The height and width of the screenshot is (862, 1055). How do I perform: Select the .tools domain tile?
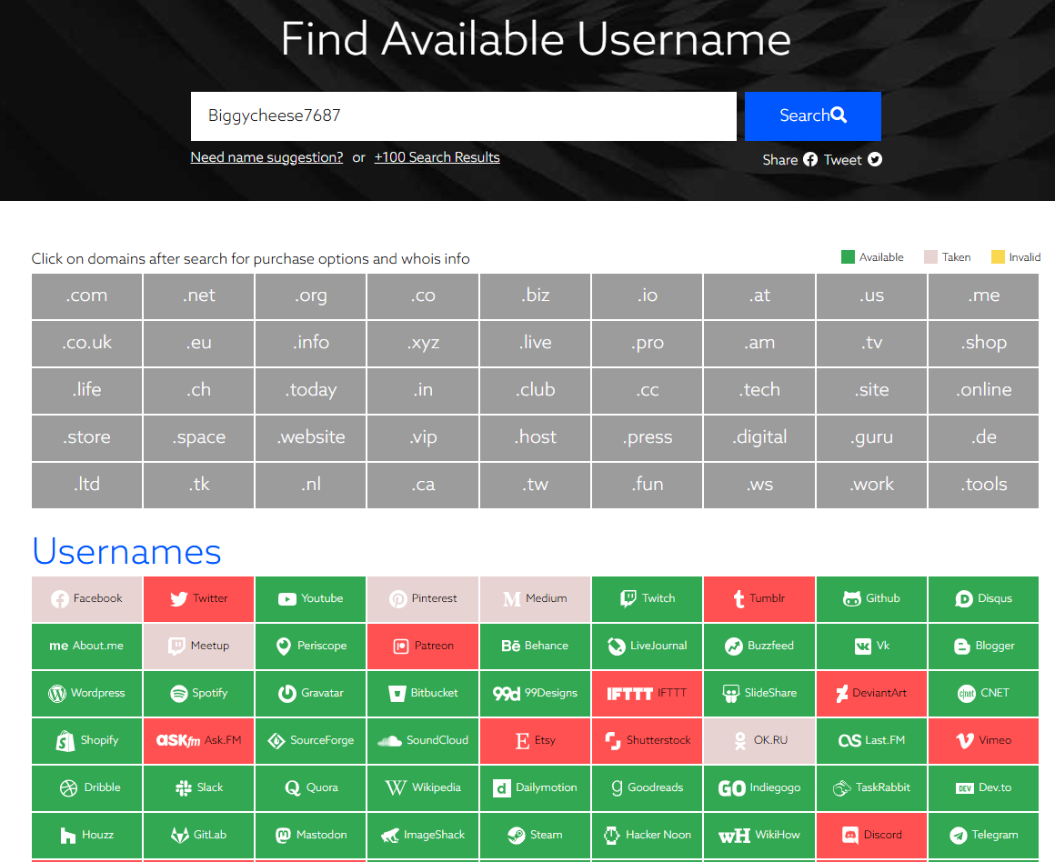pyautogui.click(x=984, y=486)
